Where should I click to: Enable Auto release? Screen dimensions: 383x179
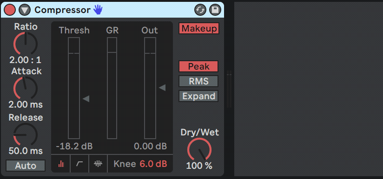point(26,166)
